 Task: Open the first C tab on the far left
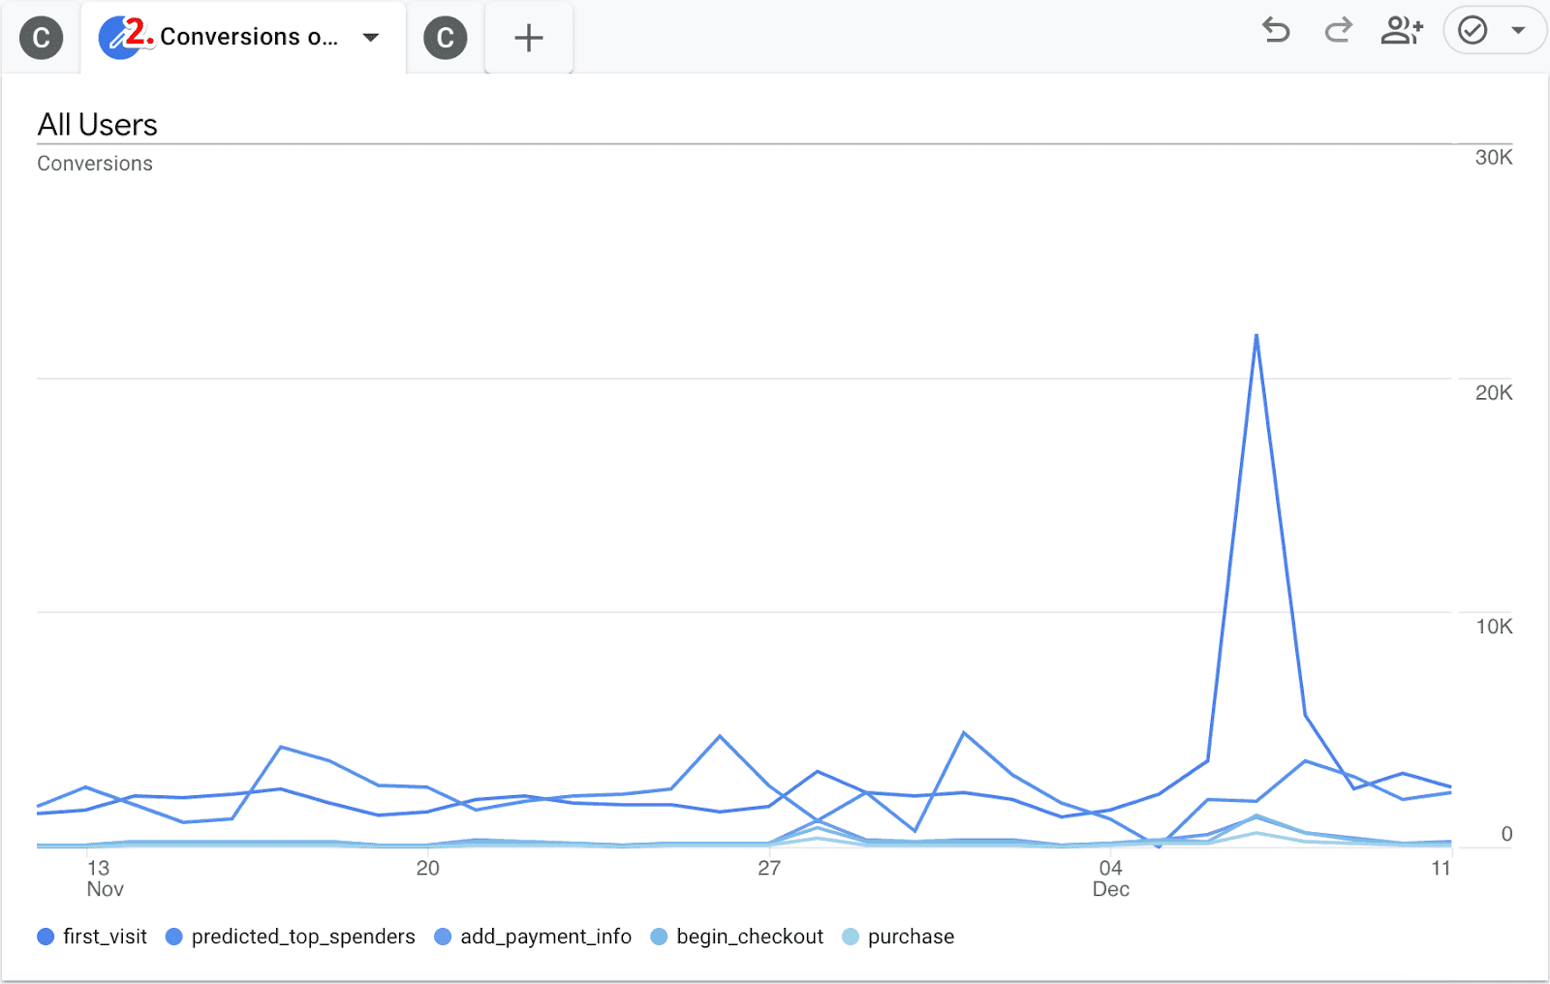click(41, 38)
